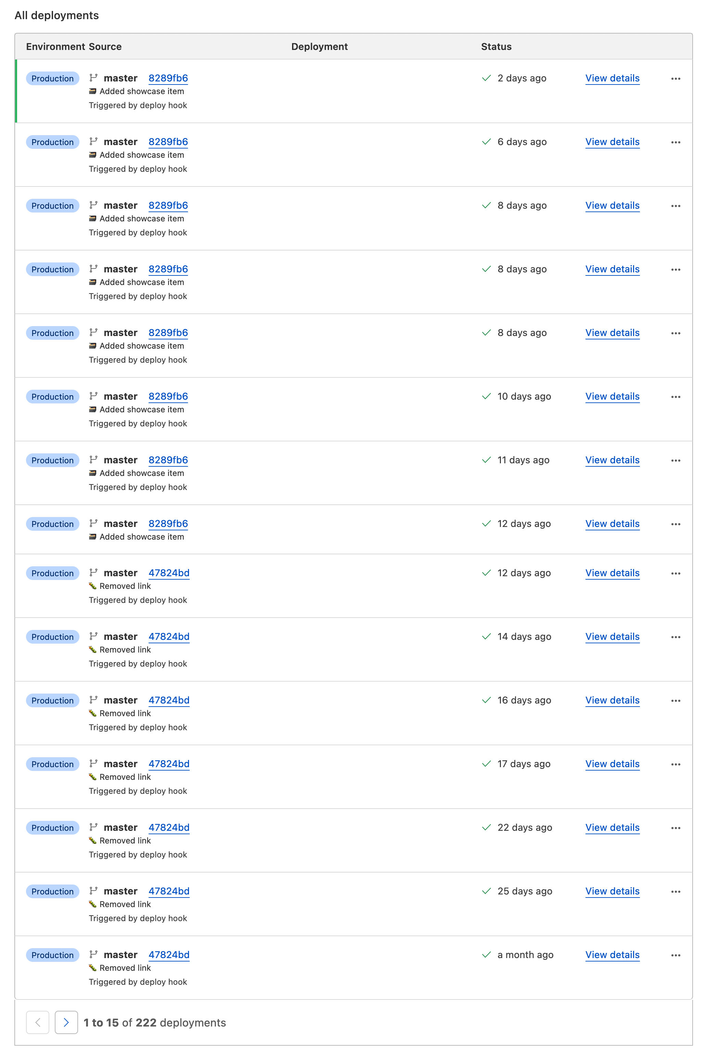This screenshot has width=706, height=1058.
Task: Click the Production badge on the first deployment
Action: (52, 79)
